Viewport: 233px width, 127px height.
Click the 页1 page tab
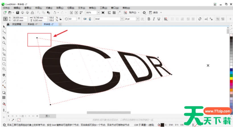click(48, 116)
